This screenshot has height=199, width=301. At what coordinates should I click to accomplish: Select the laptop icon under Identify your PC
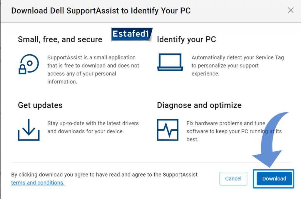point(170,62)
